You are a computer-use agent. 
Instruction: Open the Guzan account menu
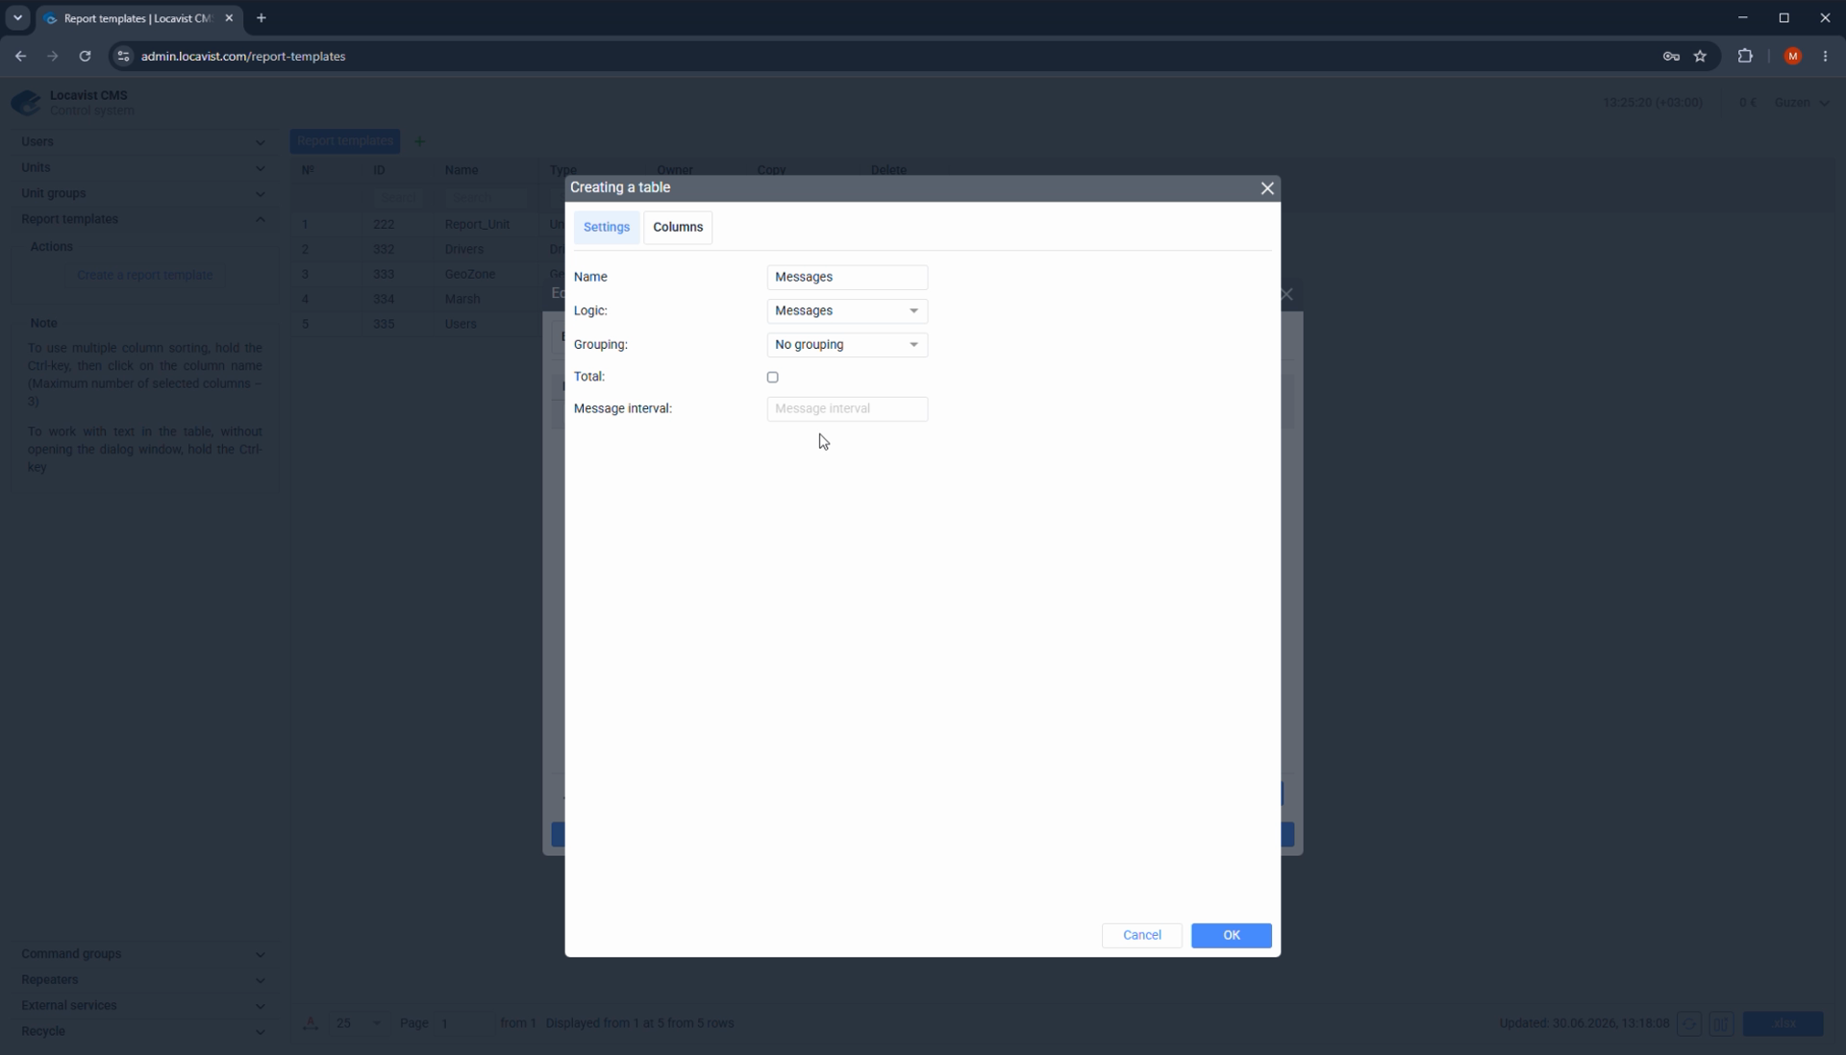1801,103
